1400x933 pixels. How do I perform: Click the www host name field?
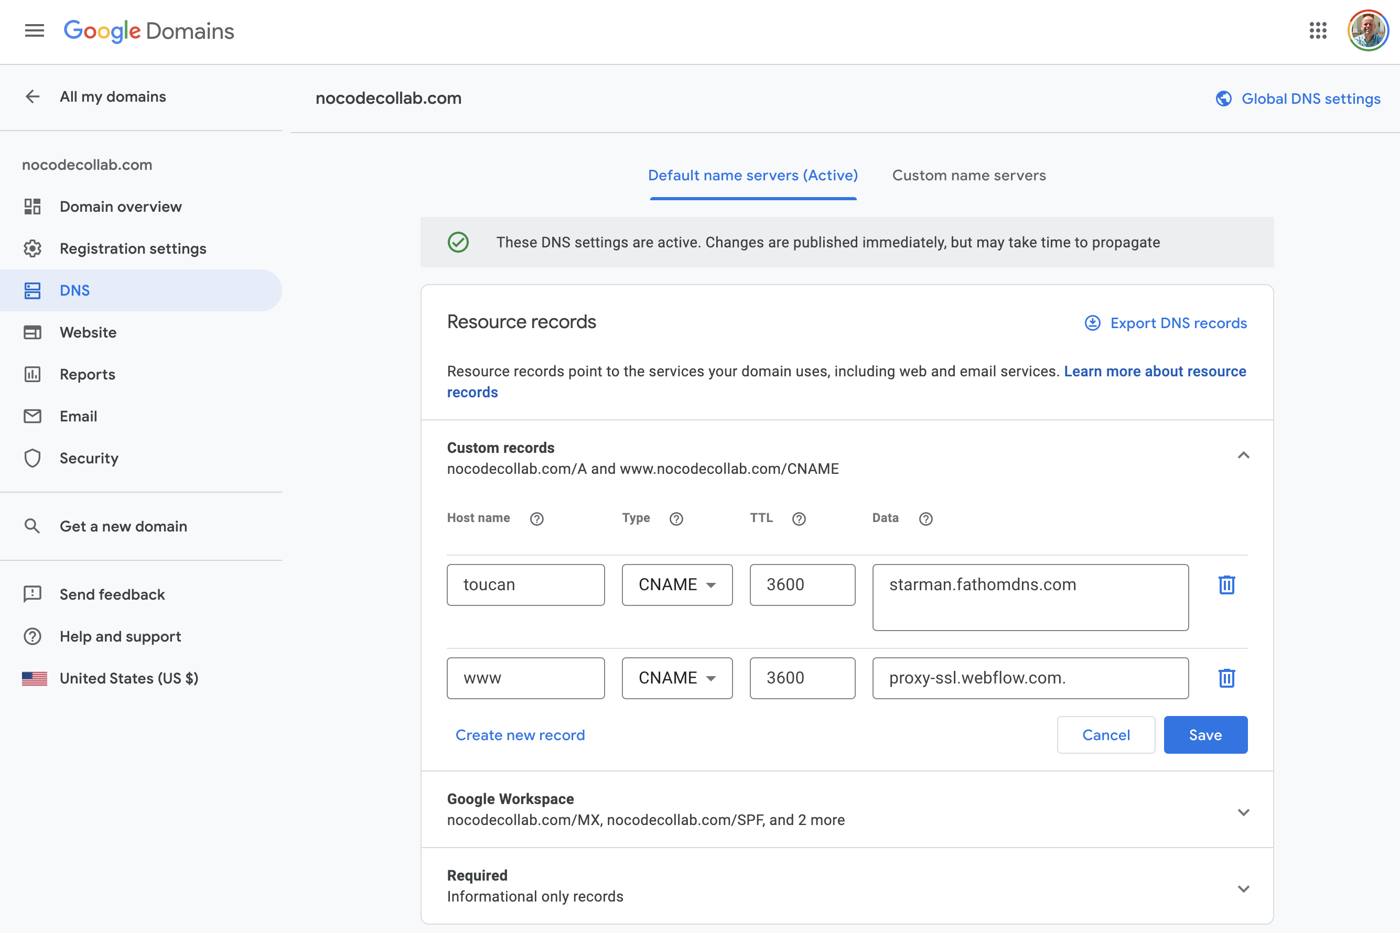(x=525, y=678)
